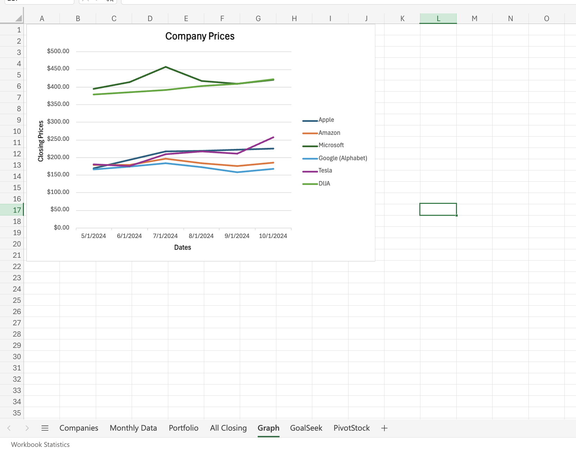Go to the Portfolio sheet
Viewport: 576px width, 450px height.
(183, 428)
